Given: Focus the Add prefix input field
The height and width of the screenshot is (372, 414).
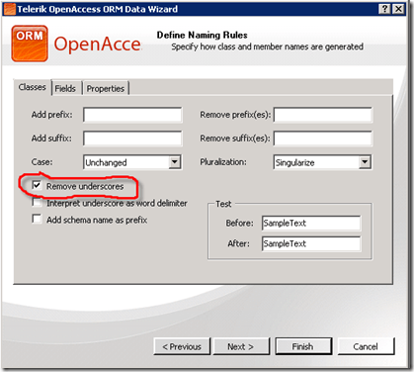Looking at the screenshot, I should 132,115.
